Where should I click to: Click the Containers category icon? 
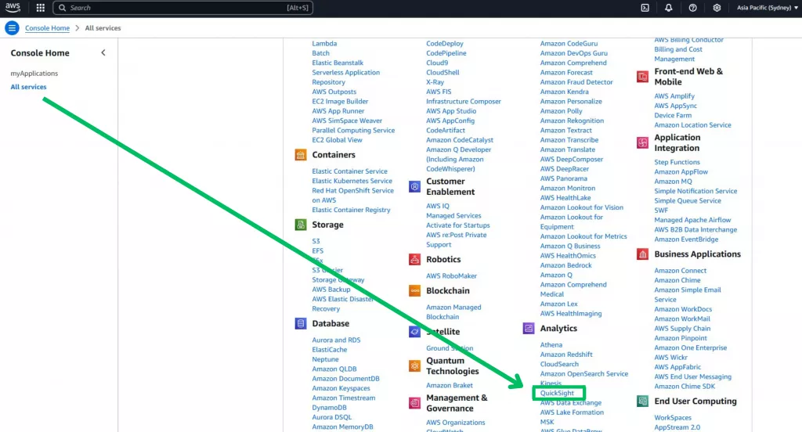(x=301, y=155)
